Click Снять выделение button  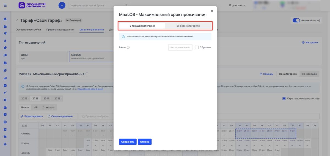pos(60,116)
